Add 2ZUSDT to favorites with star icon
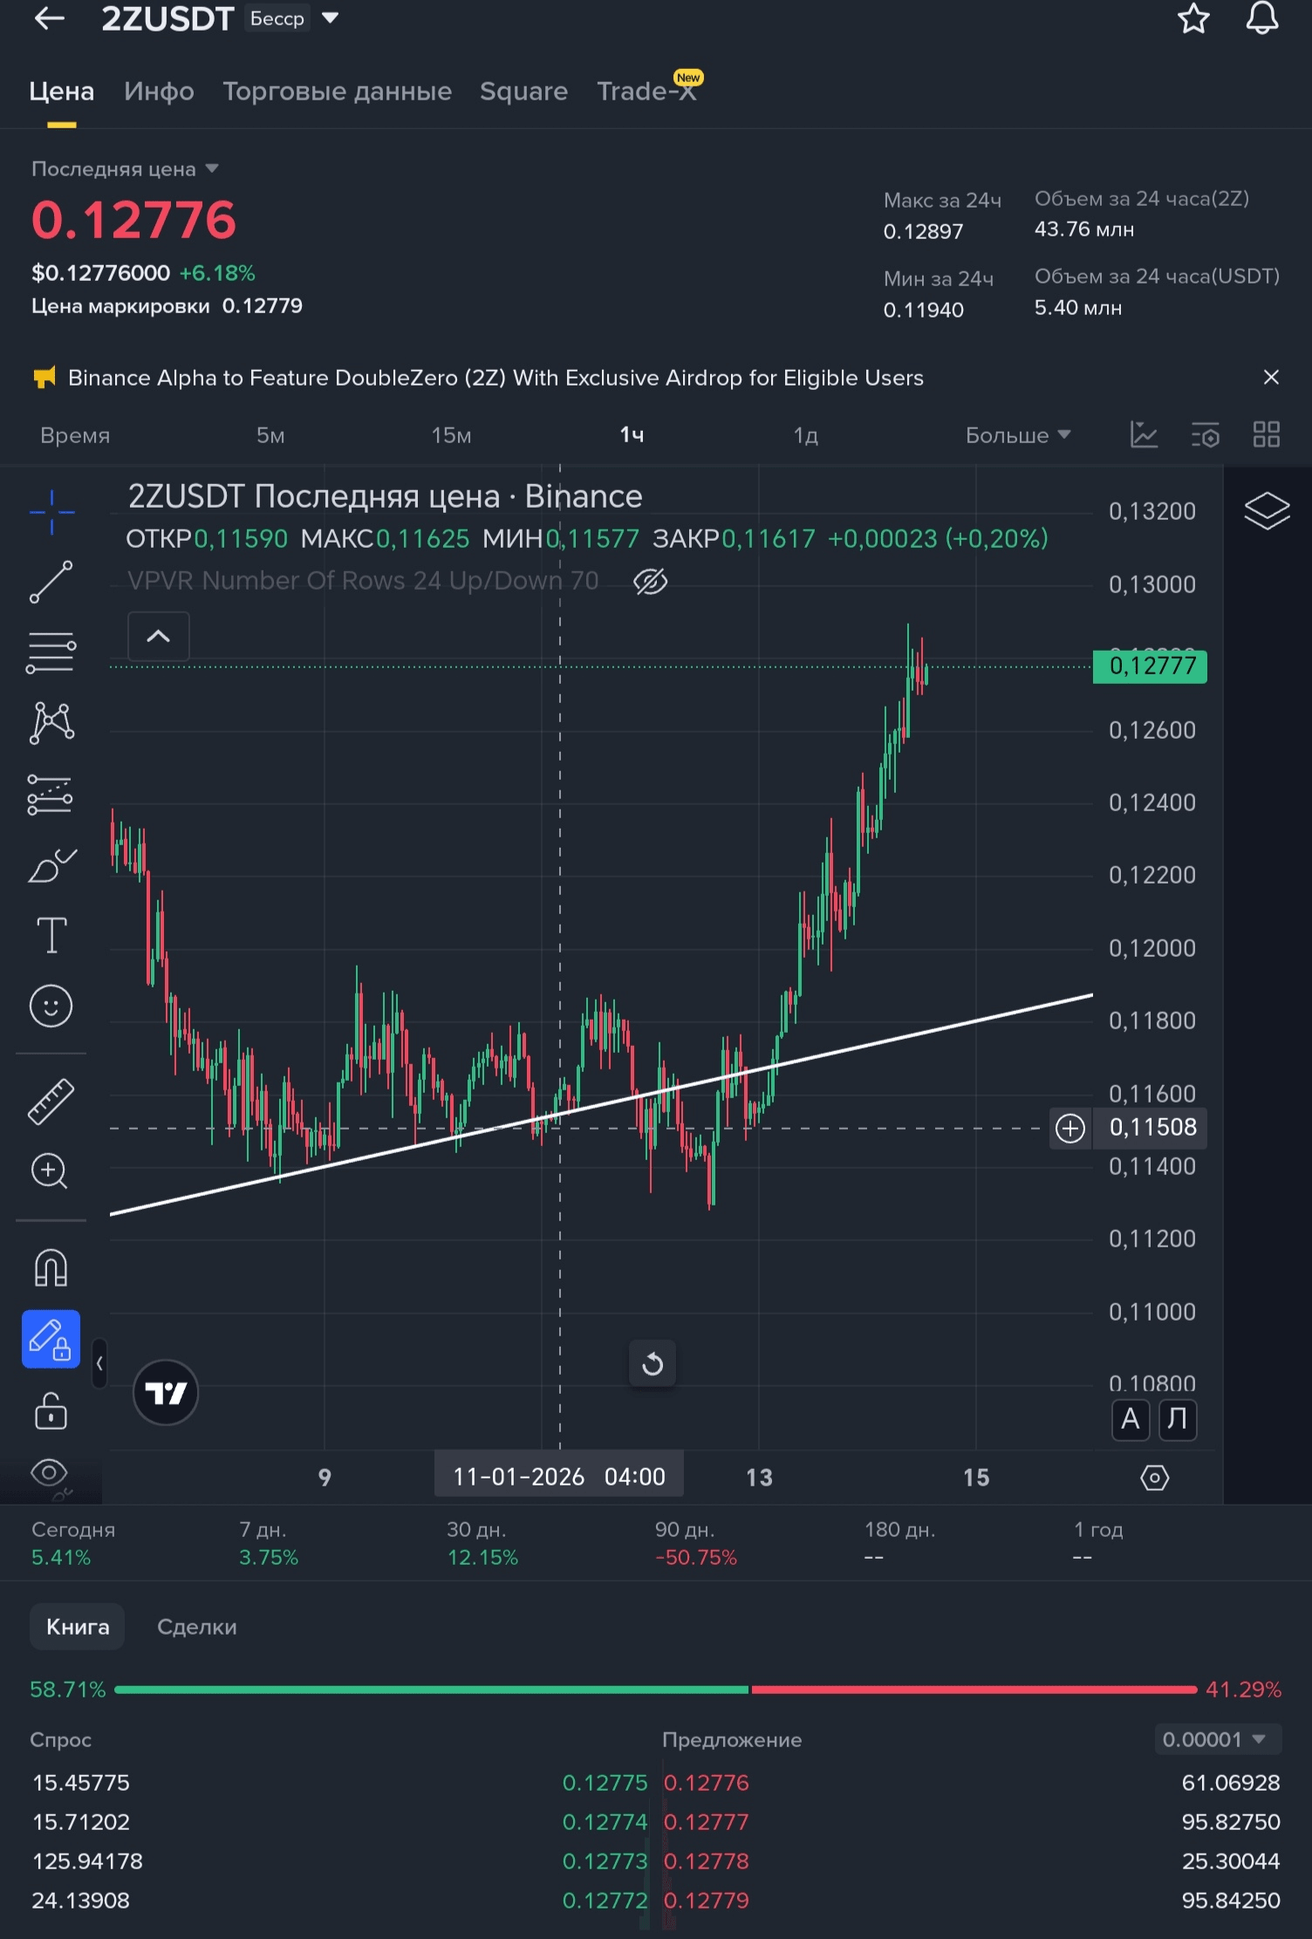Viewport: 1312px width, 1939px height. point(1193,18)
